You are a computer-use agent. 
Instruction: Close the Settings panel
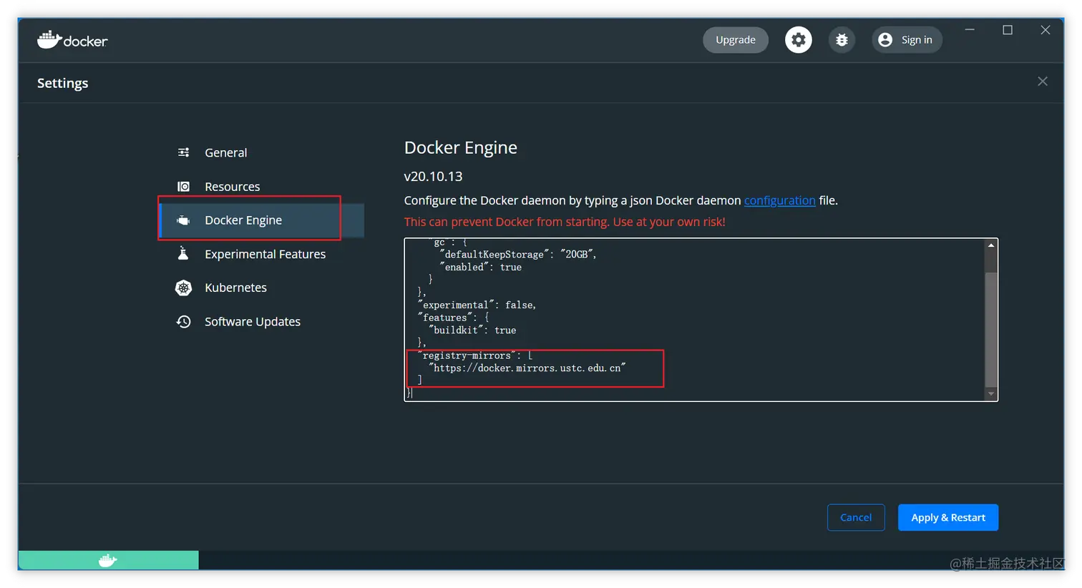(x=1043, y=82)
